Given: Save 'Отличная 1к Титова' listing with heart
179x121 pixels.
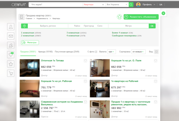Looking at the screenshot, I should pyautogui.click(x=85, y=61).
